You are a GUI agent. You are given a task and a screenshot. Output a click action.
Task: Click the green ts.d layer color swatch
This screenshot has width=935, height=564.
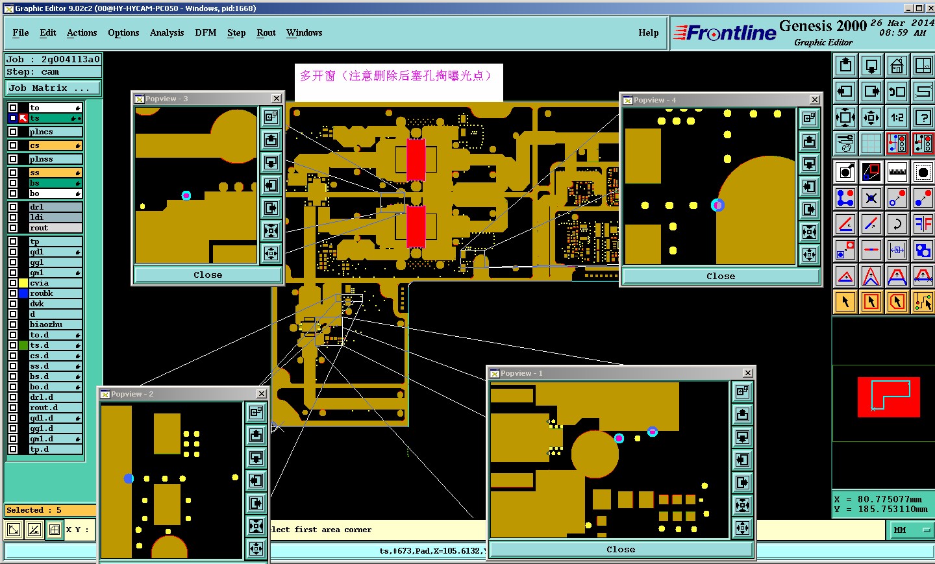(x=23, y=345)
